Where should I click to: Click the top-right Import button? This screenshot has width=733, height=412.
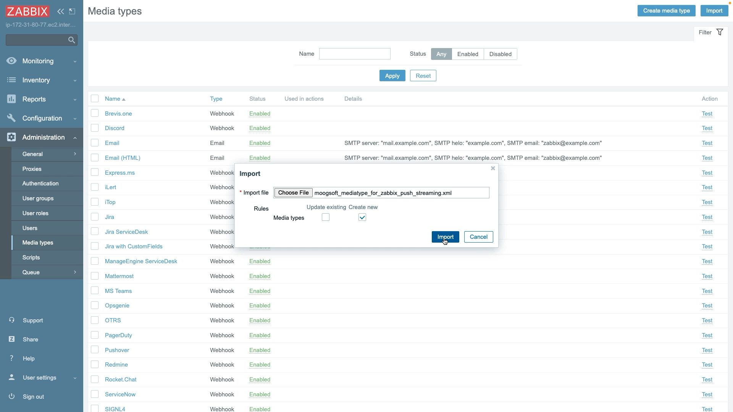714,11
